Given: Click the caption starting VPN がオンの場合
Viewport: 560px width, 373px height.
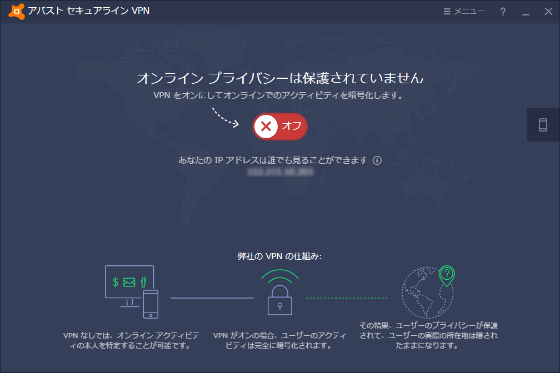Looking at the screenshot, I should 279,340.
